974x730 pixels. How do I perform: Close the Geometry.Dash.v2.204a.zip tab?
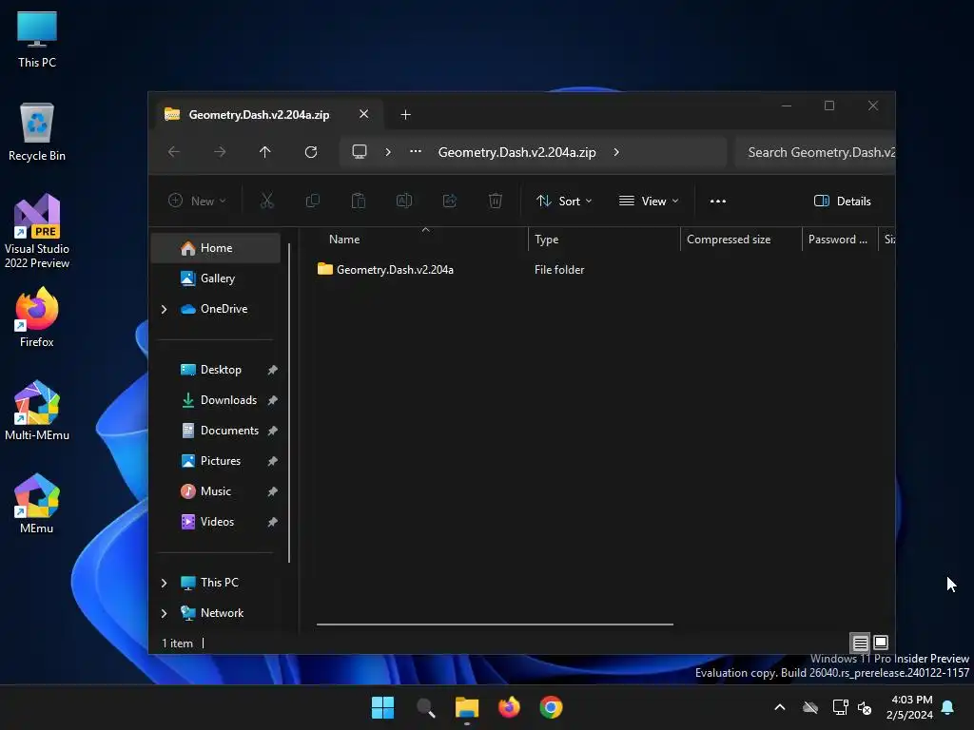(364, 114)
